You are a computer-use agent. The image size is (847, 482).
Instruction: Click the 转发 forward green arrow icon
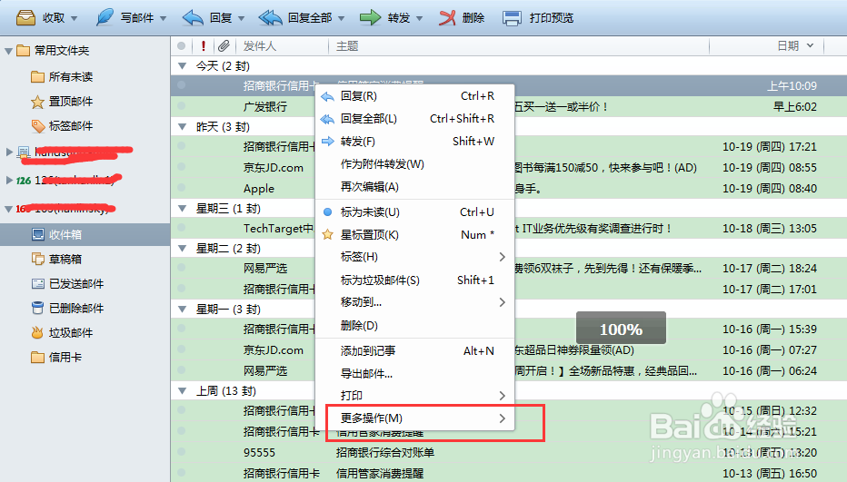pos(370,18)
